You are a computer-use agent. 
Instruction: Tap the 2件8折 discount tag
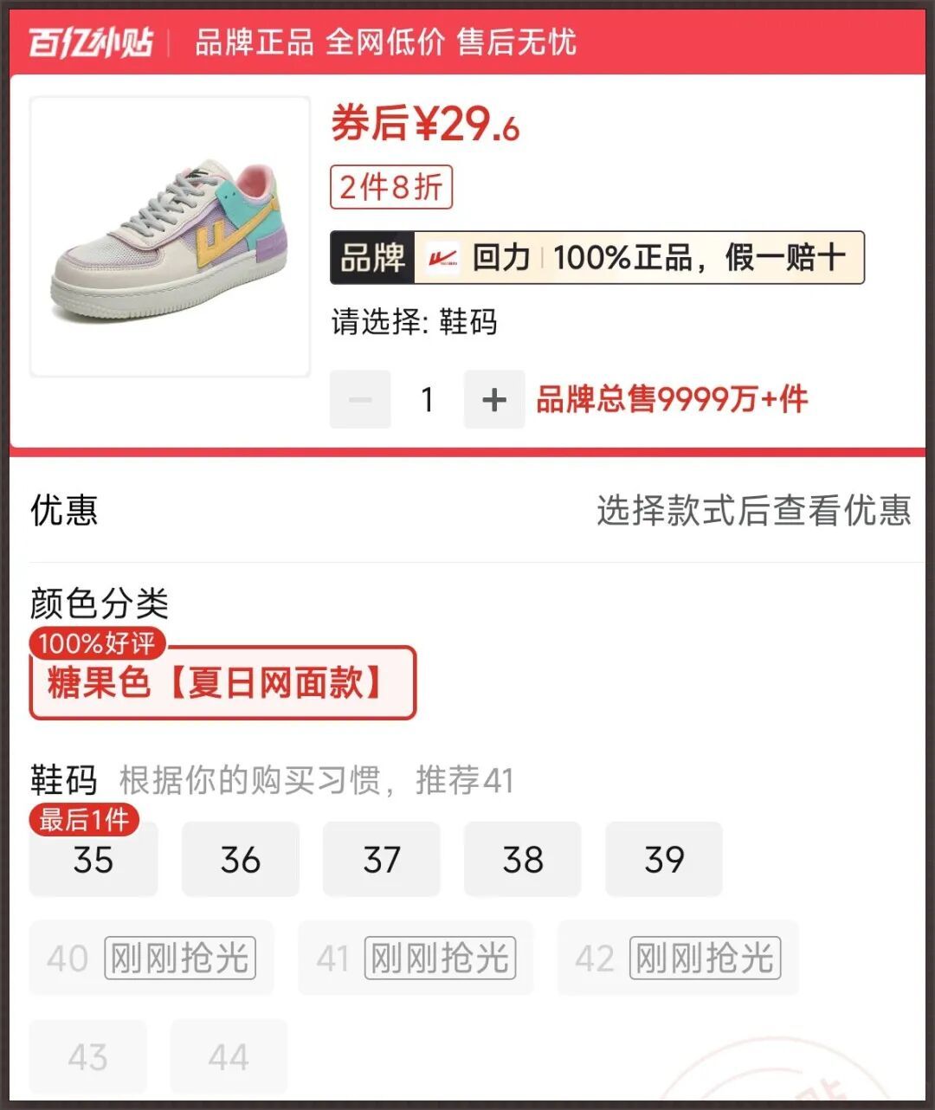point(391,187)
